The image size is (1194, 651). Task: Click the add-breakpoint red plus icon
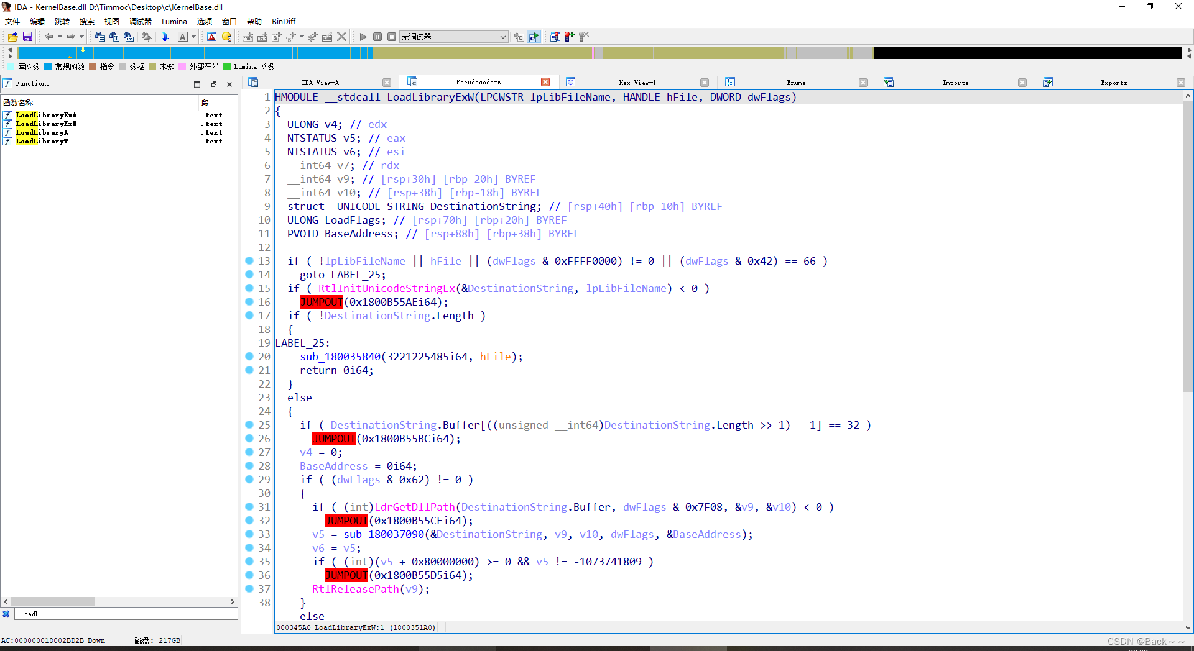570,37
